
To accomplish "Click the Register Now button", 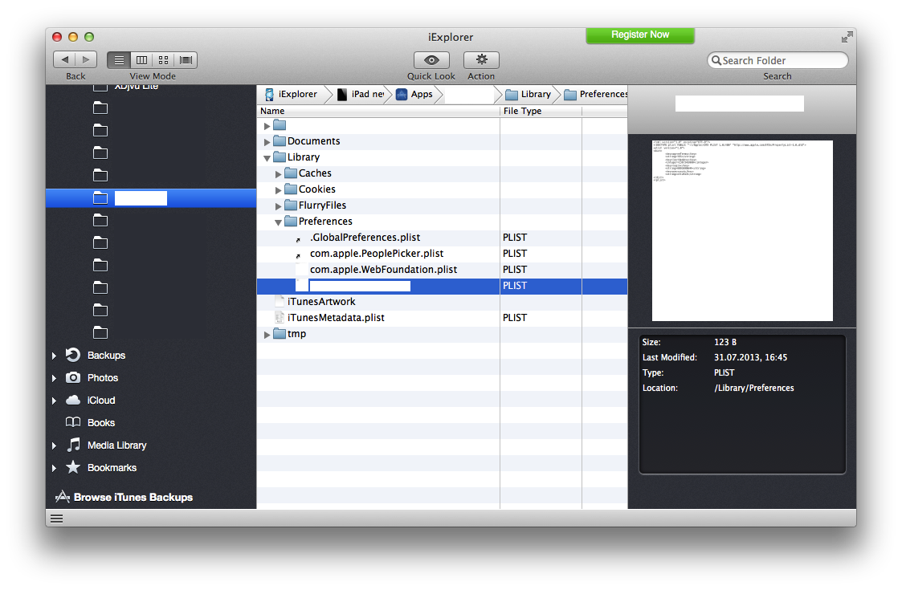I will tap(640, 35).
